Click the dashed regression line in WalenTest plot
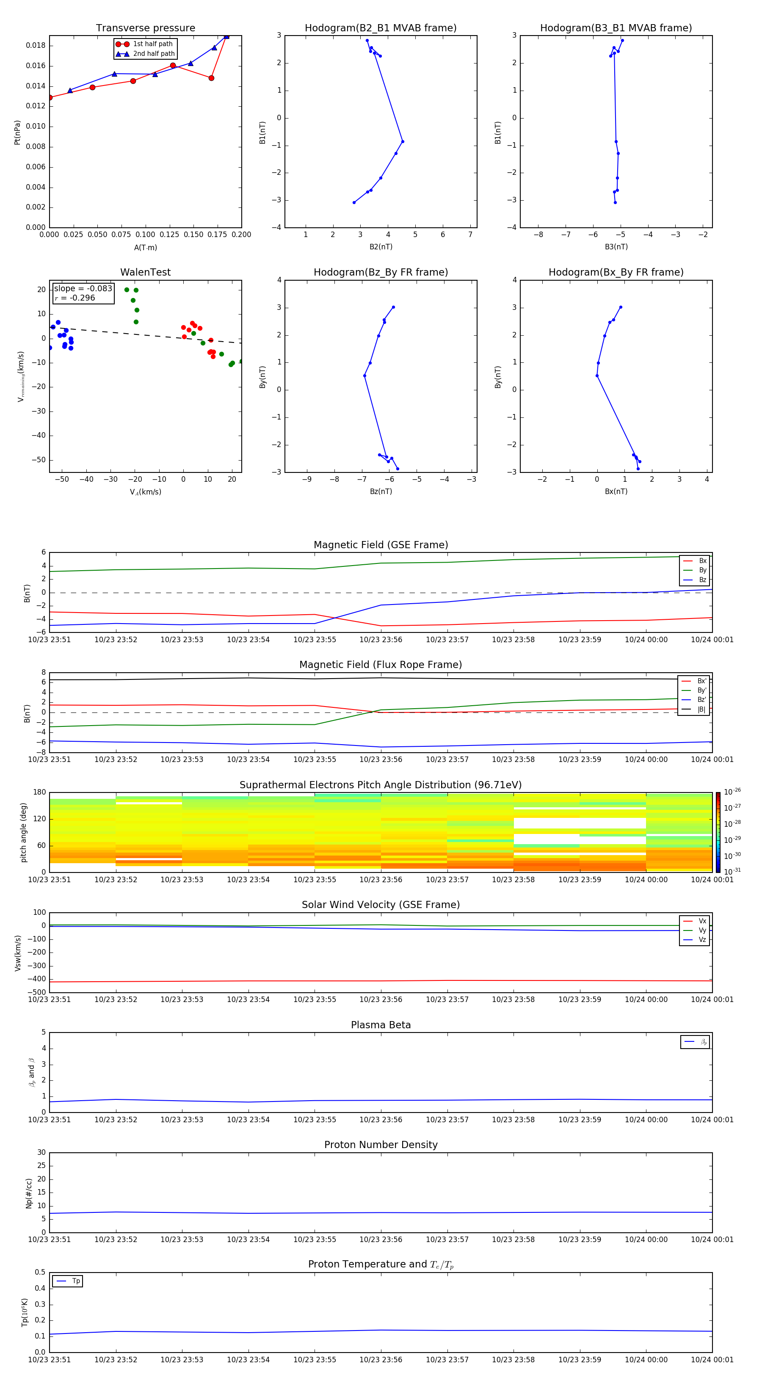The image size is (762, 1397). (x=145, y=334)
